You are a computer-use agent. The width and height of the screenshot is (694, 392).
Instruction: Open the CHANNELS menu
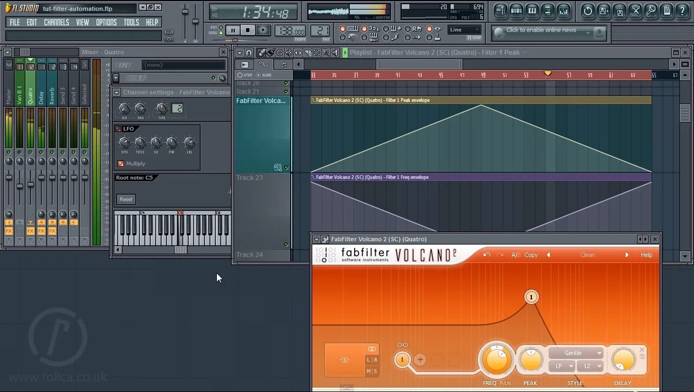pos(56,22)
